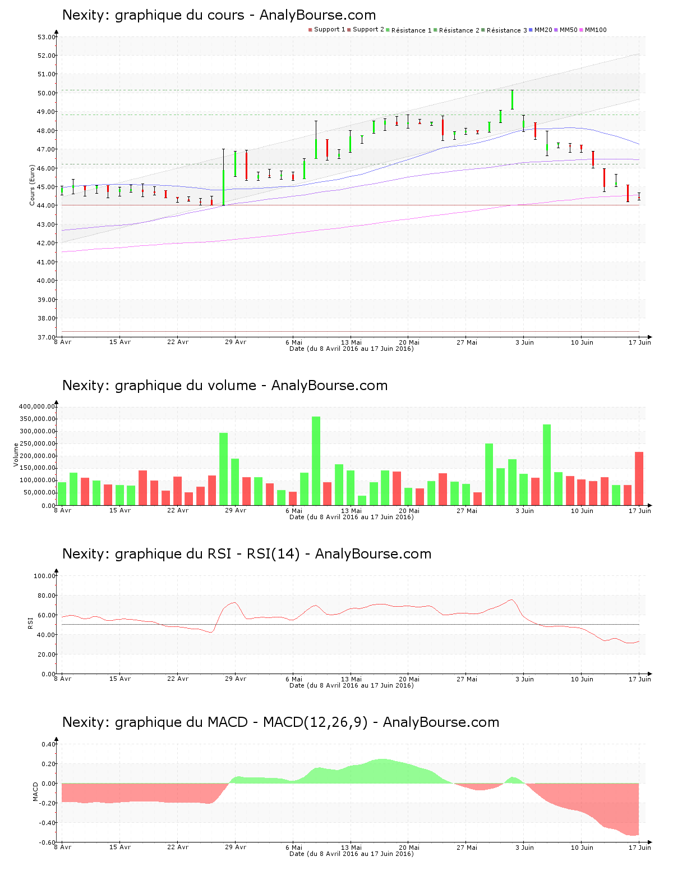Click the RSI curve peak near 3 Juin
The width and height of the screenshot is (673, 870).
coord(511,600)
